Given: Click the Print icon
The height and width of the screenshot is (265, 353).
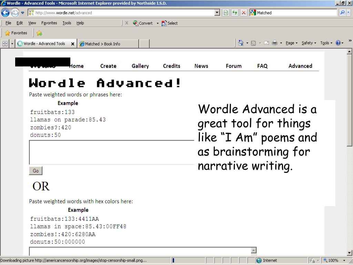Looking at the screenshot, I should (275, 43).
